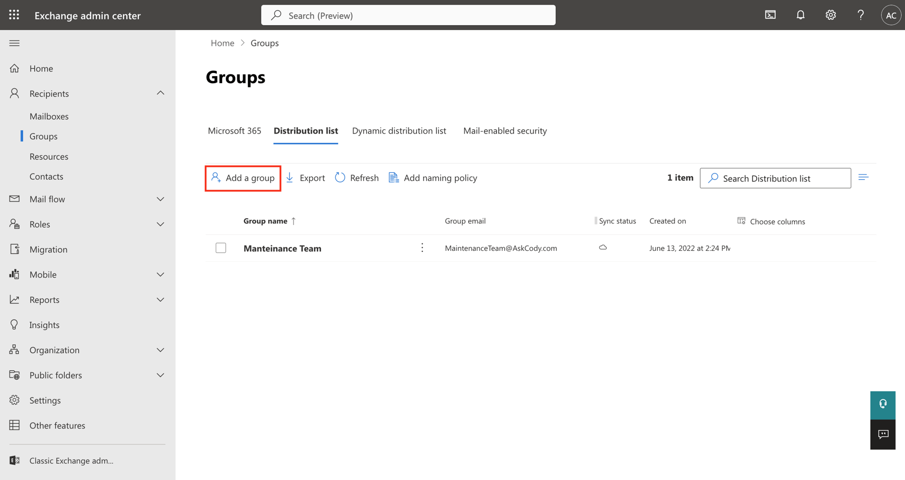905x480 pixels.
Task: Expand the Mail flow section
Action: (x=160, y=199)
